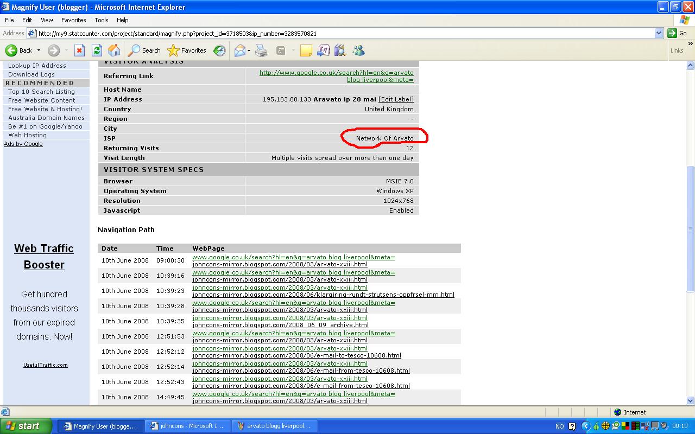This screenshot has height=434, width=695.
Task: Open the Lookup IP Address sidebar link
Action: [x=37, y=66]
